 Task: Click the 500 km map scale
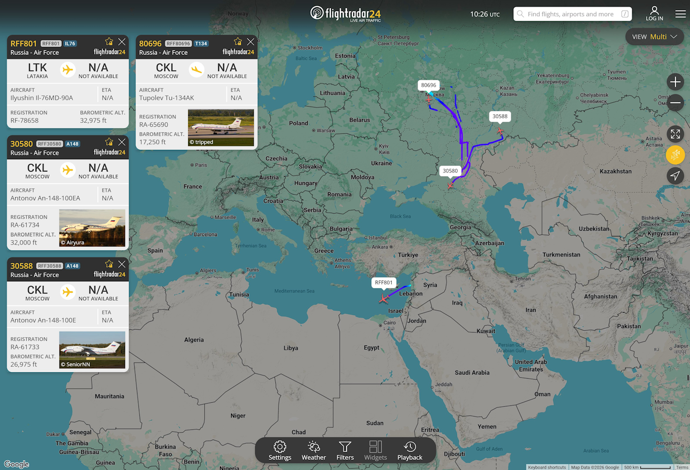tap(647, 467)
